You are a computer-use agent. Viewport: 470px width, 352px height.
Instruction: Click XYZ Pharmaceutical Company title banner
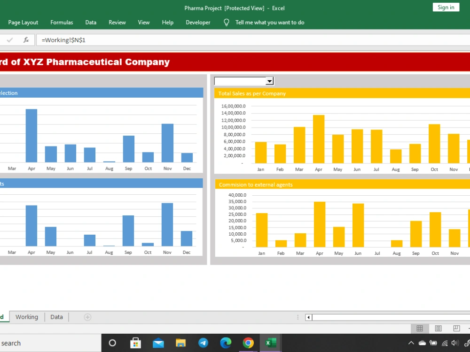click(x=235, y=62)
